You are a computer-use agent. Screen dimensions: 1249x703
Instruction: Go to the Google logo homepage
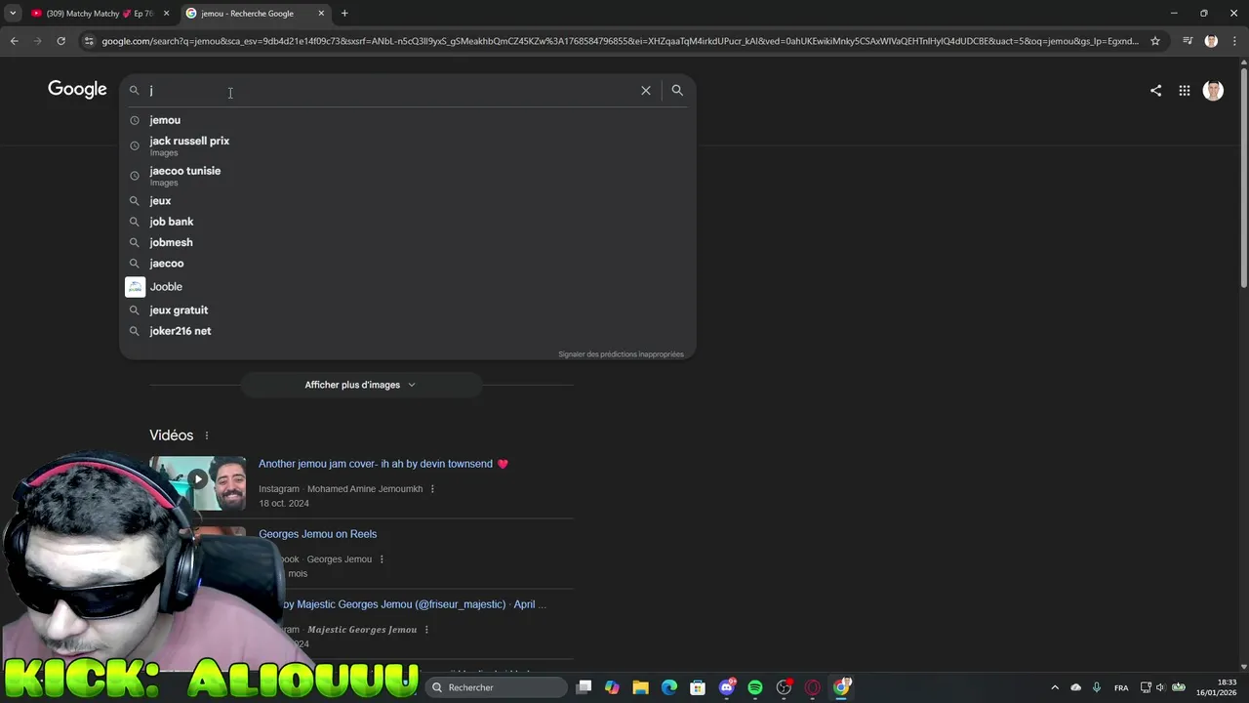(x=77, y=90)
